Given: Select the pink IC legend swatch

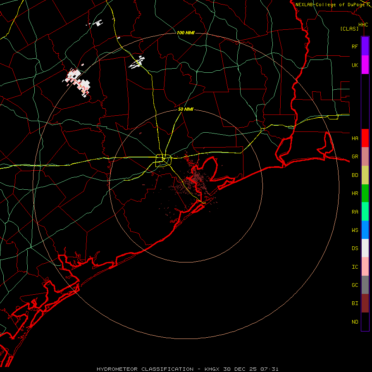Looking at the screenshot, I should [x=365, y=267].
